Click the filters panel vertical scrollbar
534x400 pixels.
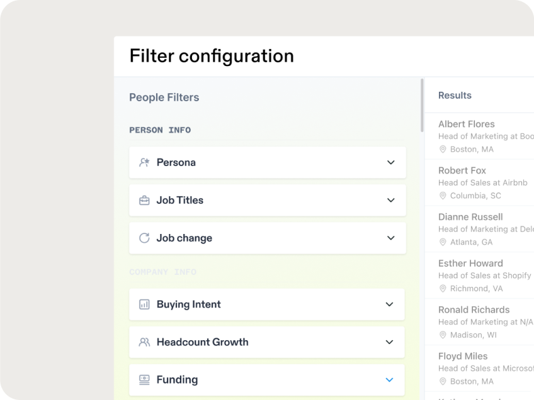coord(422,105)
